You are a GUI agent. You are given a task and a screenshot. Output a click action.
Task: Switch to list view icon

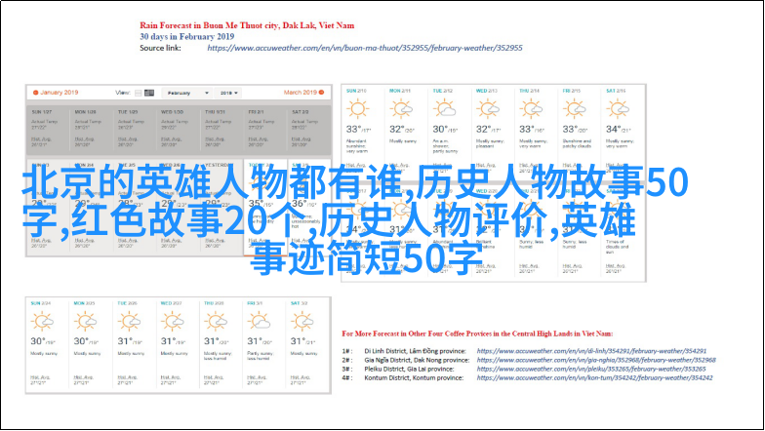pyautogui.click(x=139, y=93)
